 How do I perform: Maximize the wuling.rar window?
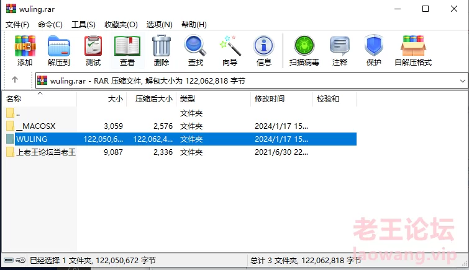[426, 9]
